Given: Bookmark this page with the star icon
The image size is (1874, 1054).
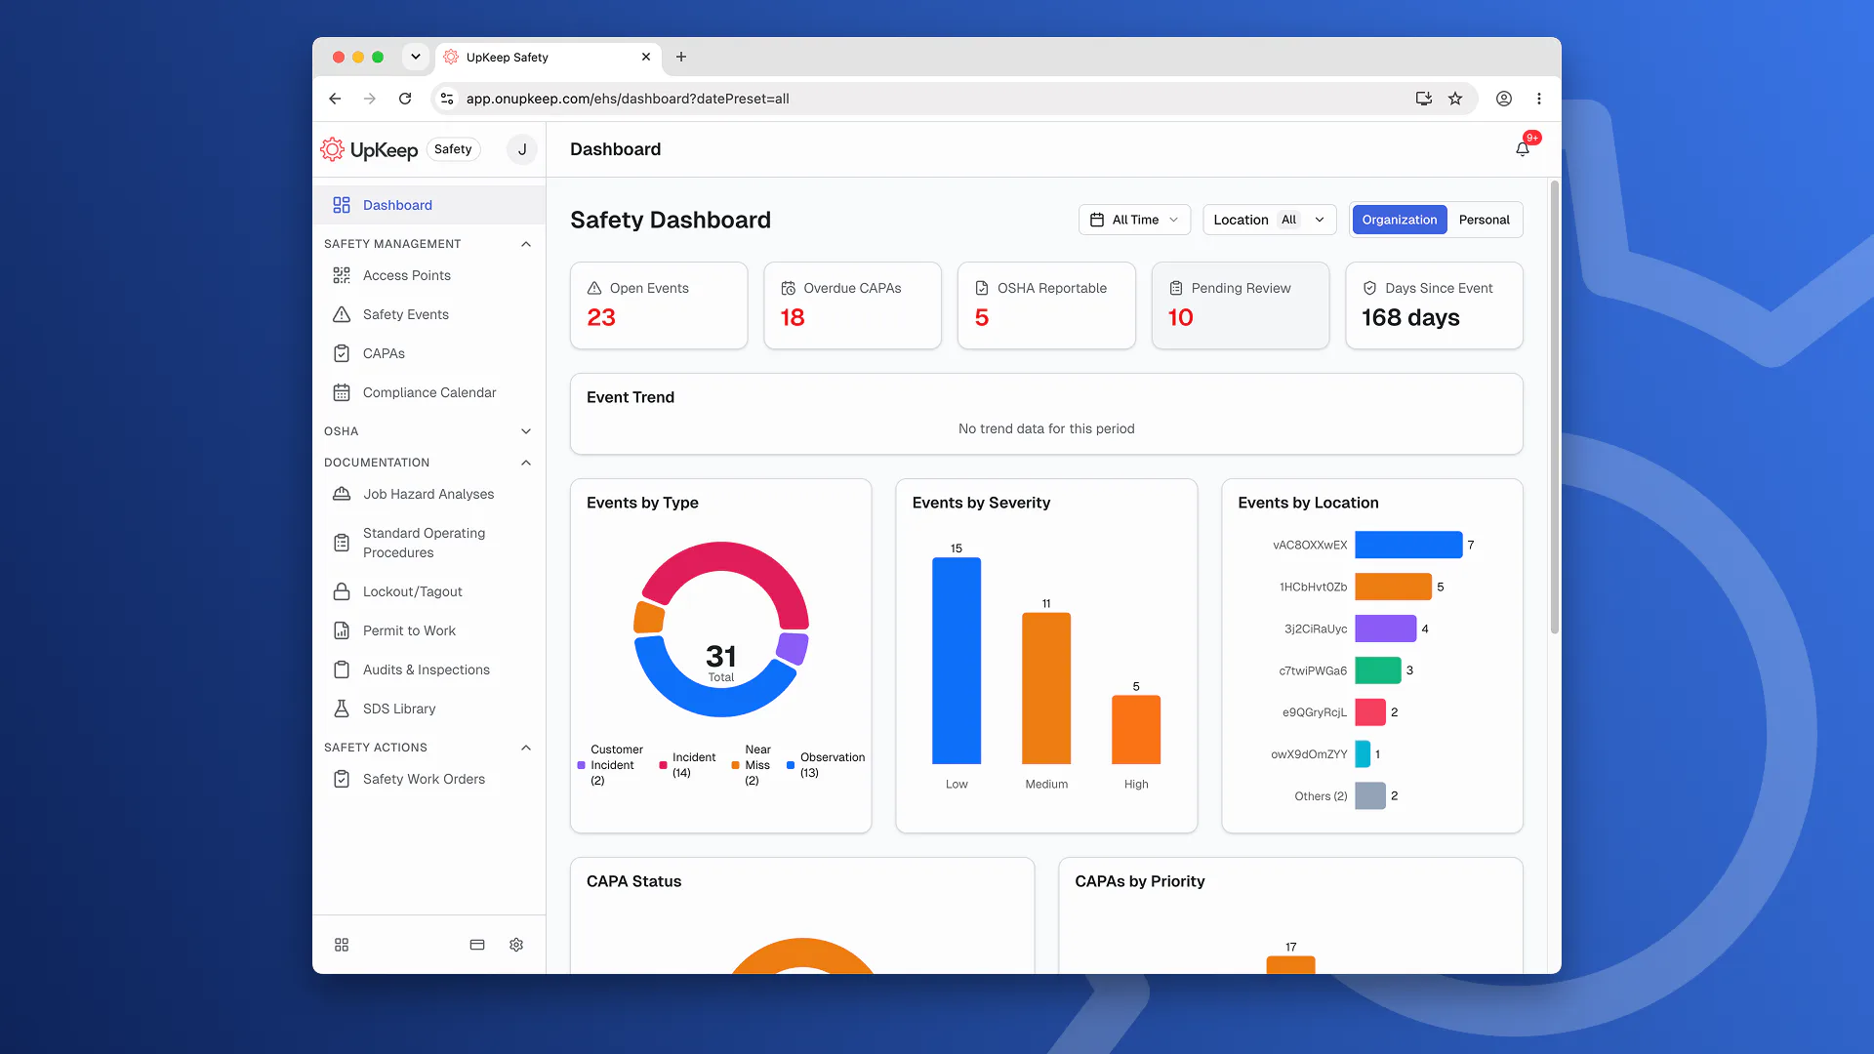Looking at the screenshot, I should pos(1455,99).
